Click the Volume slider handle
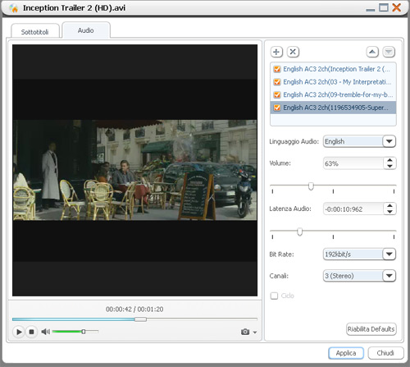 pyautogui.click(x=311, y=186)
